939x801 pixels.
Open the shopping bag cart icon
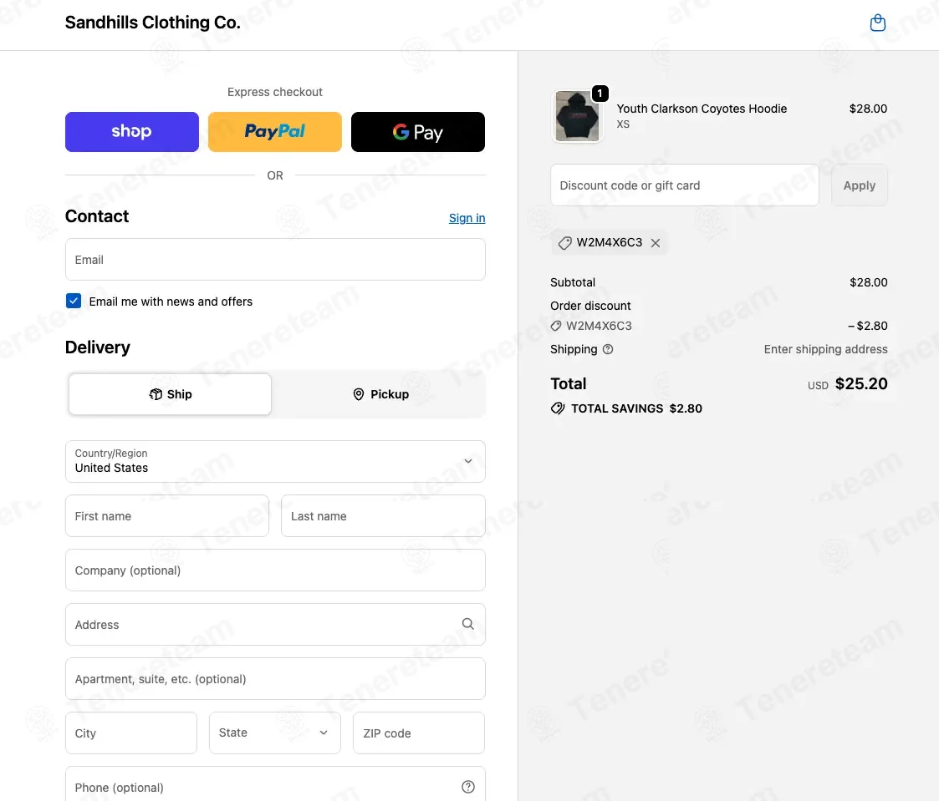click(x=877, y=23)
